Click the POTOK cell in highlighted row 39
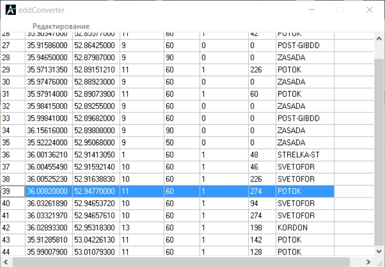 point(305,191)
